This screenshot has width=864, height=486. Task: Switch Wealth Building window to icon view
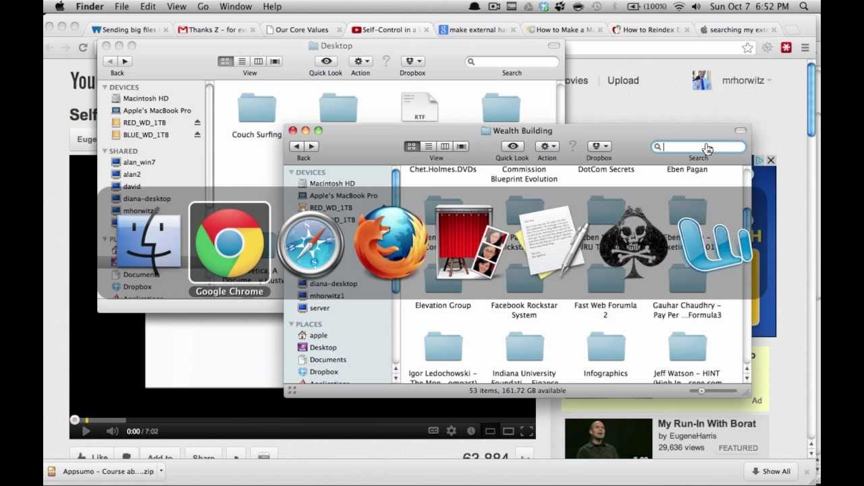[412, 146]
